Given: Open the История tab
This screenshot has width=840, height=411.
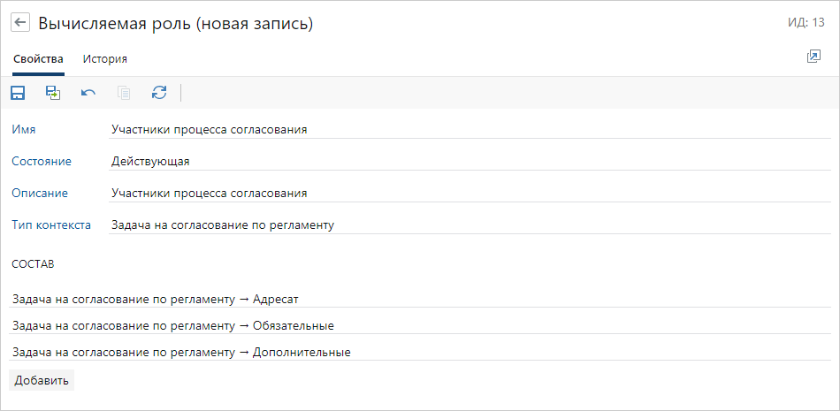Looking at the screenshot, I should (x=105, y=59).
